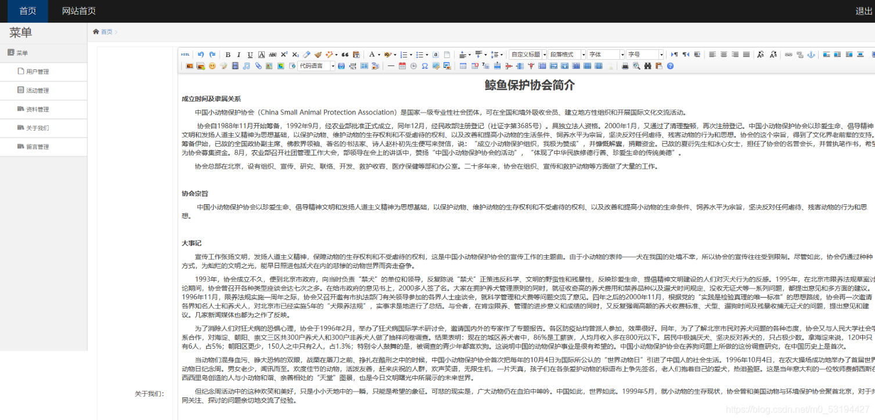
Task: Insert a new table
Action: tap(463, 66)
